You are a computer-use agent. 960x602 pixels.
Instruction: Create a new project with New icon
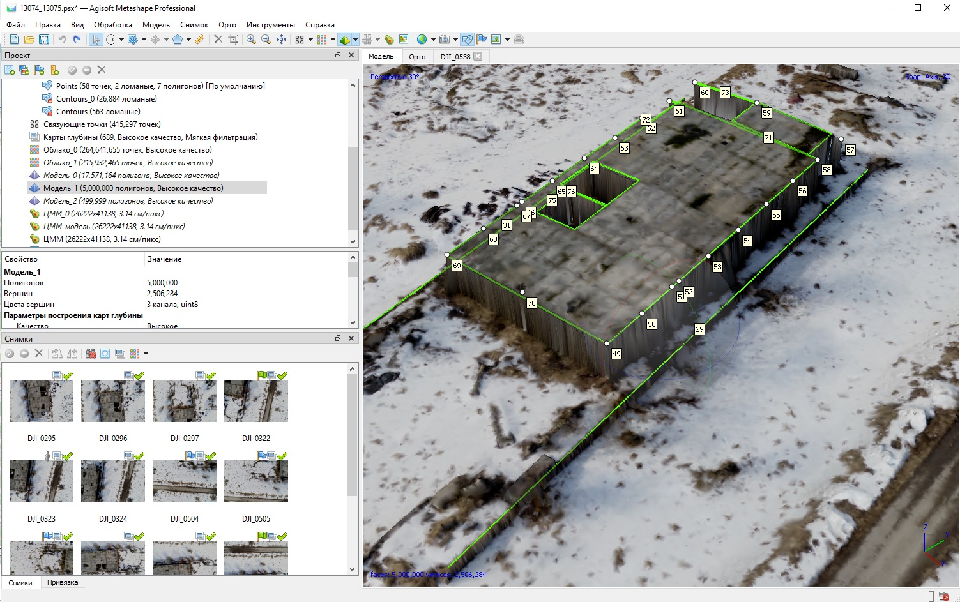click(14, 40)
